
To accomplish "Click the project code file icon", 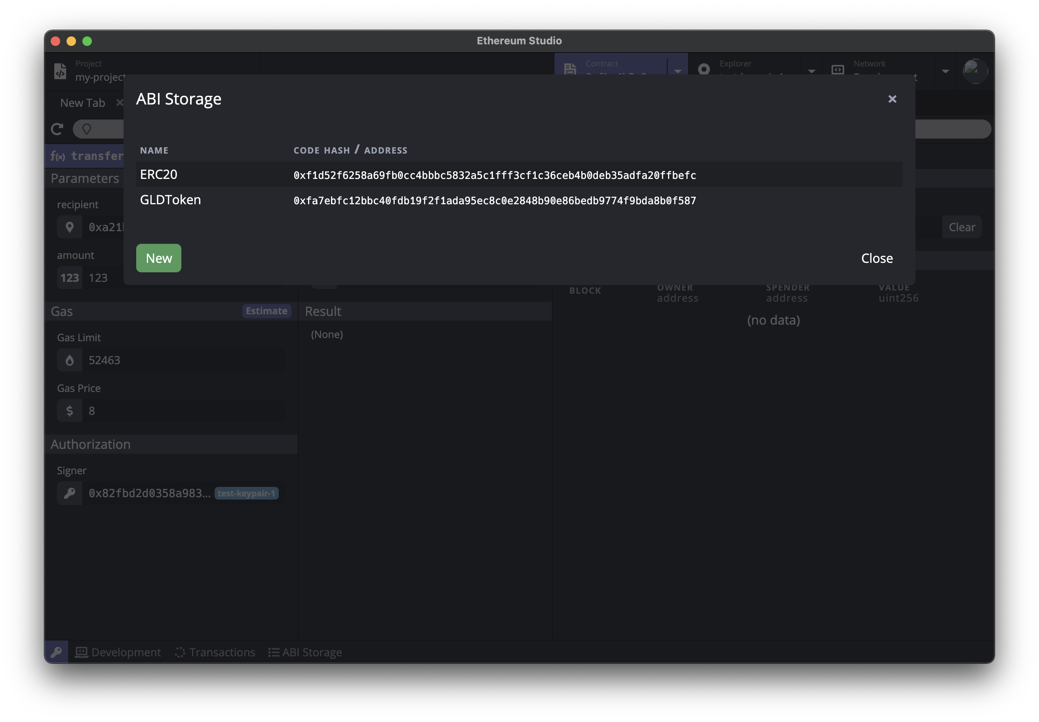I will click(x=60, y=70).
